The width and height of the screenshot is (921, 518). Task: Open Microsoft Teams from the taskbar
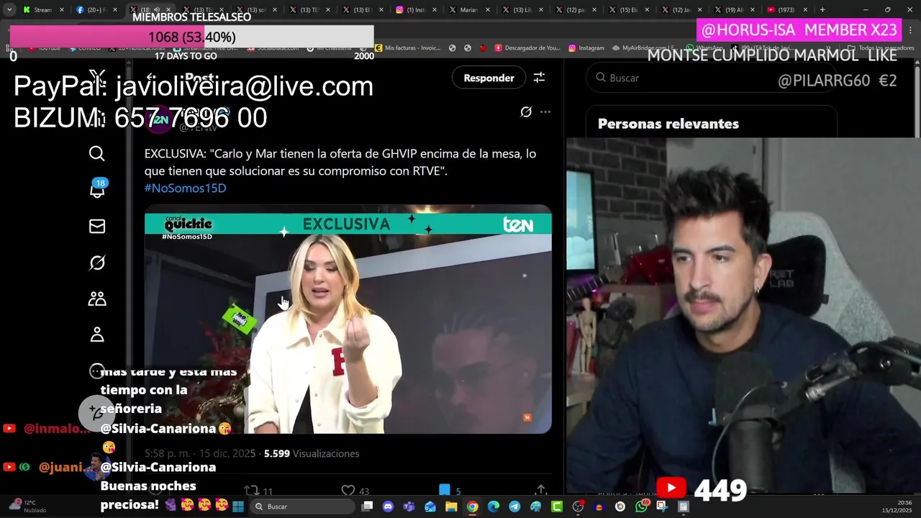[x=409, y=506]
